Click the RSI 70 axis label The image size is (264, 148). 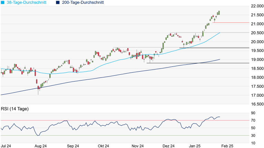pos(253,120)
